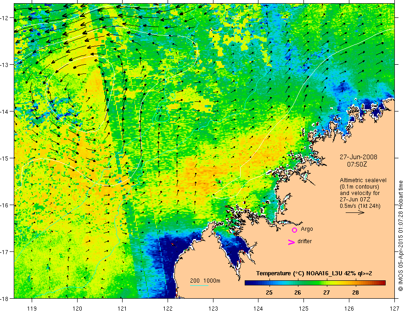Click the 0.5m/s (1kt 24h) label
This screenshot has width=404, height=312.
(x=360, y=206)
